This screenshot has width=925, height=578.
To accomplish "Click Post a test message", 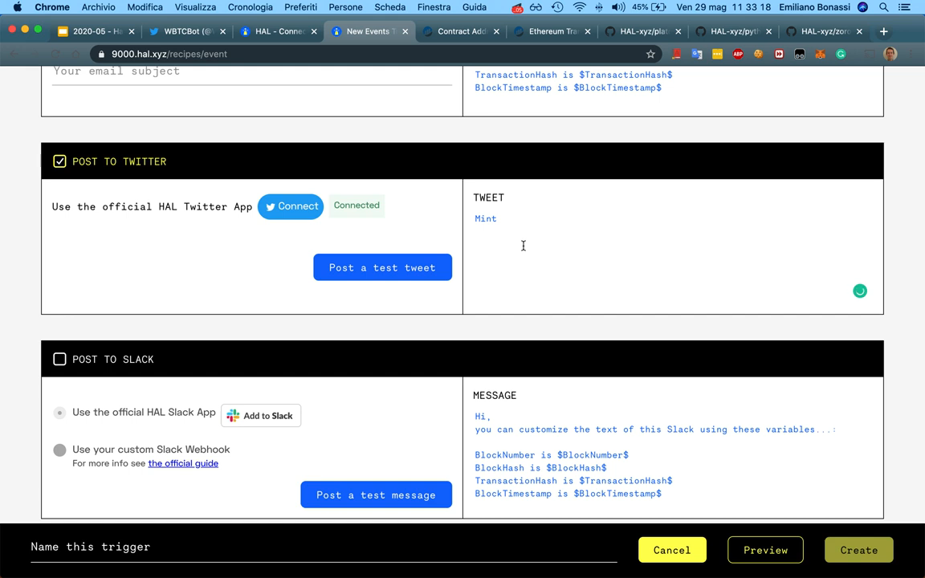I will click(376, 495).
